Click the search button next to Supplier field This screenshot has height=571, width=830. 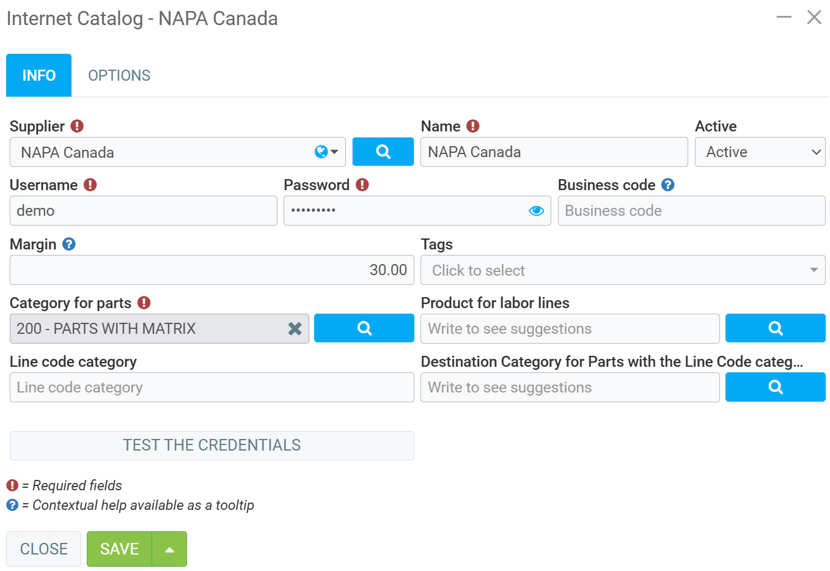click(x=383, y=152)
